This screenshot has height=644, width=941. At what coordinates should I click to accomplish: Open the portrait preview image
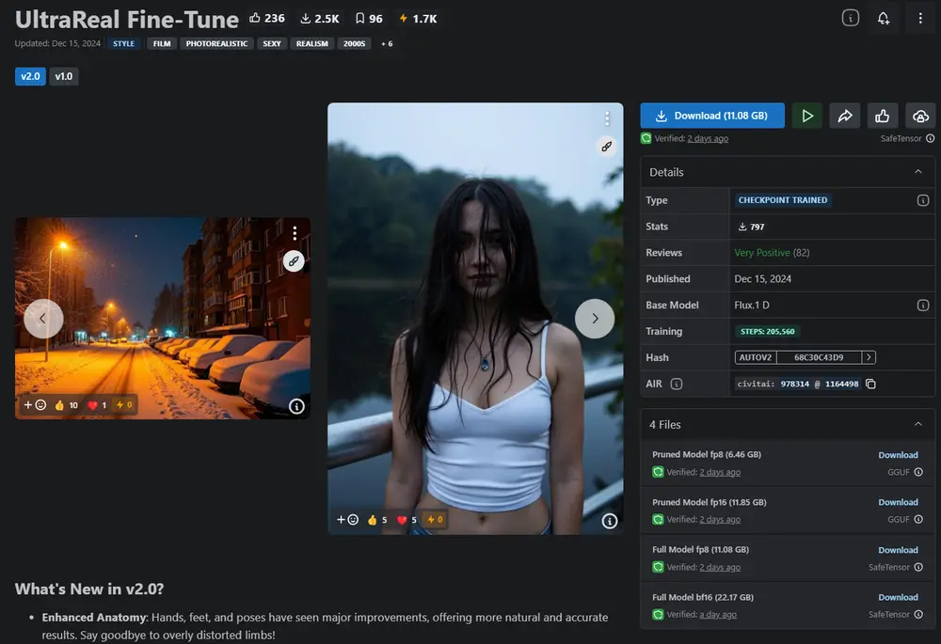pyautogui.click(x=475, y=319)
